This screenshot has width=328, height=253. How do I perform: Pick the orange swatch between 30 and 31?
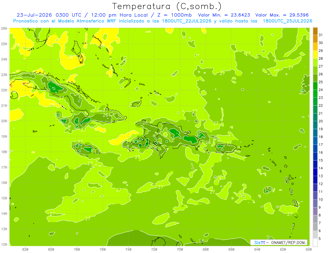tap(315, 39)
